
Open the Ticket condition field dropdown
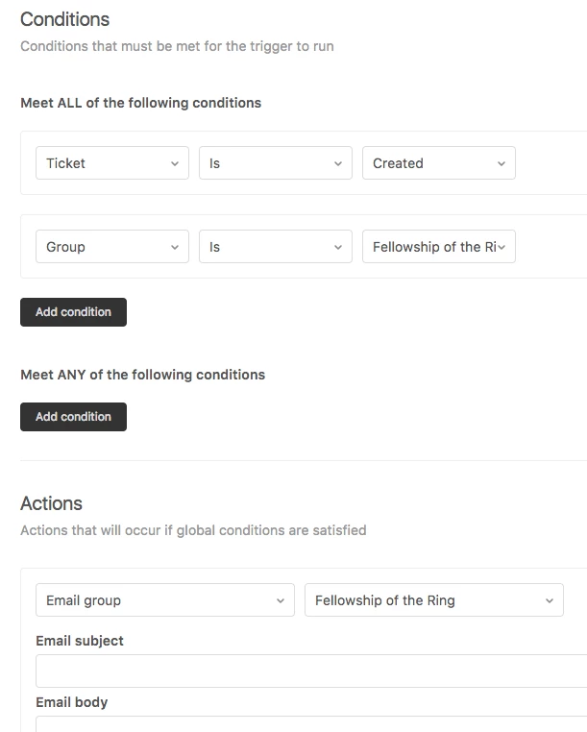111,163
